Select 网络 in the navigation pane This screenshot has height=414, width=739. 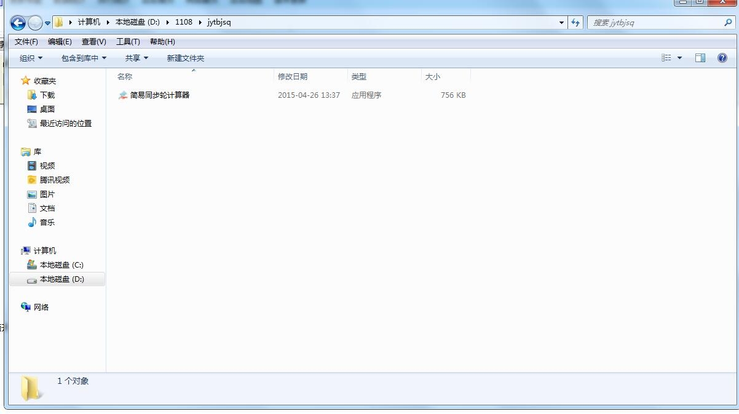pyautogui.click(x=41, y=307)
